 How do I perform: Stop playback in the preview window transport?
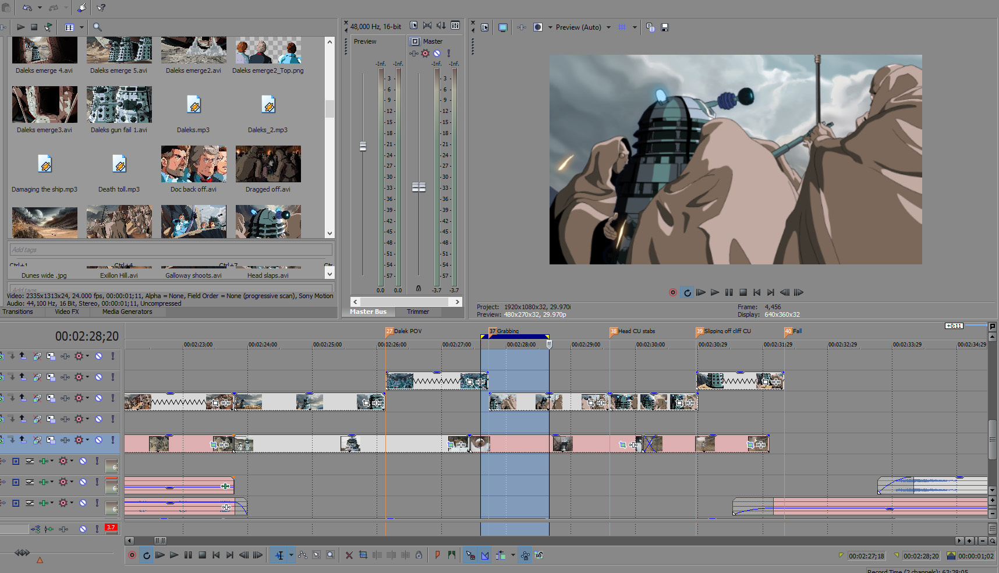(x=743, y=293)
